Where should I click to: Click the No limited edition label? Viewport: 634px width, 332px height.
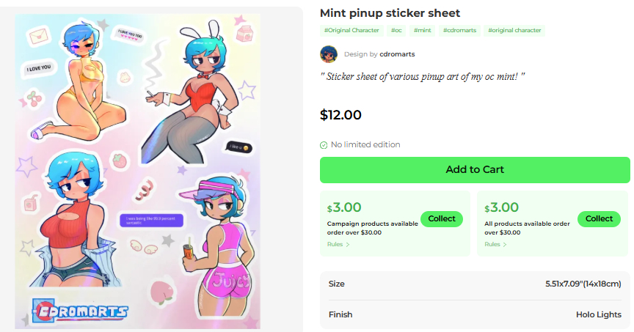coord(365,145)
